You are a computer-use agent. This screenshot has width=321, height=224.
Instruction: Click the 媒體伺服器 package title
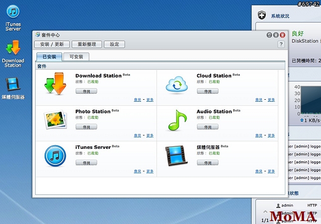click(x=208, y=147)
